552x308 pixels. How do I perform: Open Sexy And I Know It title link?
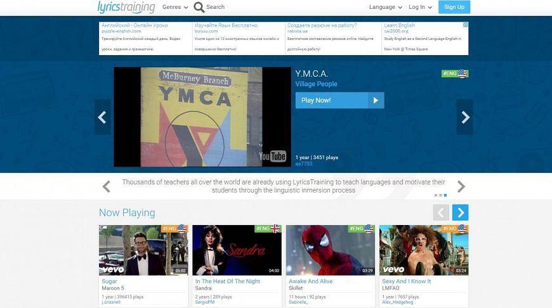point(407,281)
